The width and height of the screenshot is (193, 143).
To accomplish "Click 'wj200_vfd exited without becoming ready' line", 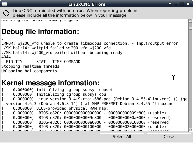I will (62, 53).
